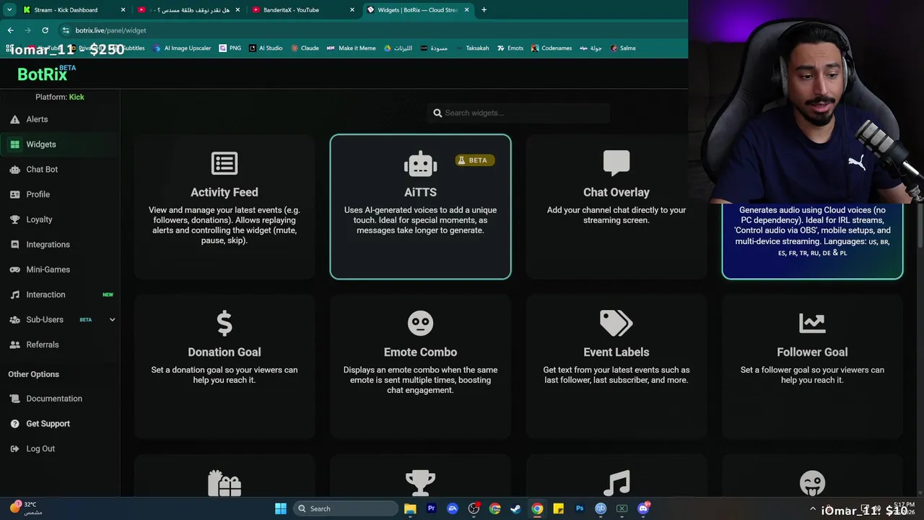Viewport: 924px width, 520px height.
Task: Switch to the Arabic-titled YouTube tab
Action: pyautogui.click(x=189, y=10)
